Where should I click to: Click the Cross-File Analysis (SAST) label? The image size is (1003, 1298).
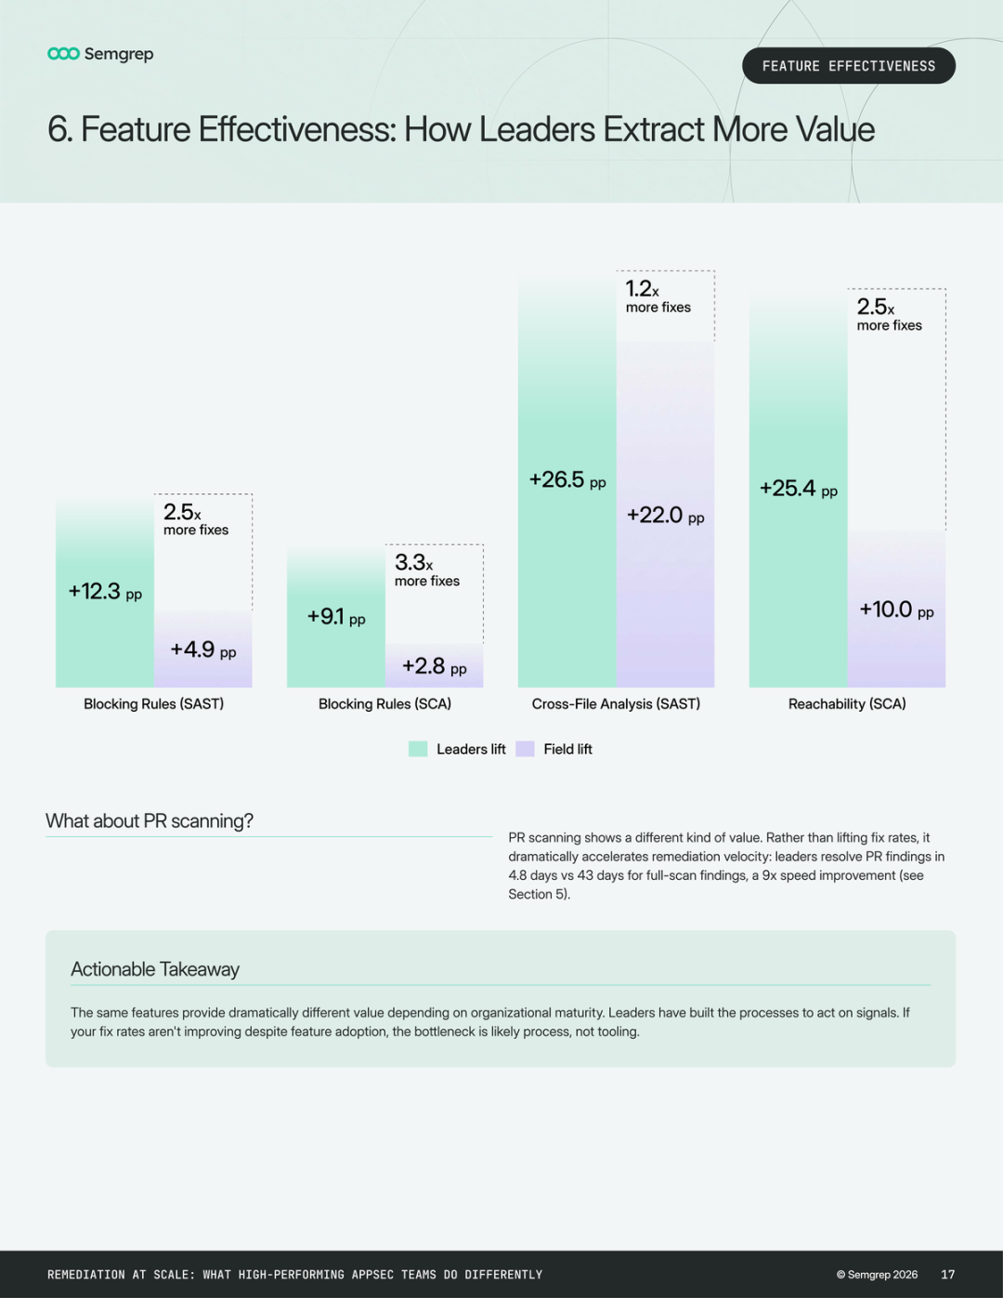(616, 704)
